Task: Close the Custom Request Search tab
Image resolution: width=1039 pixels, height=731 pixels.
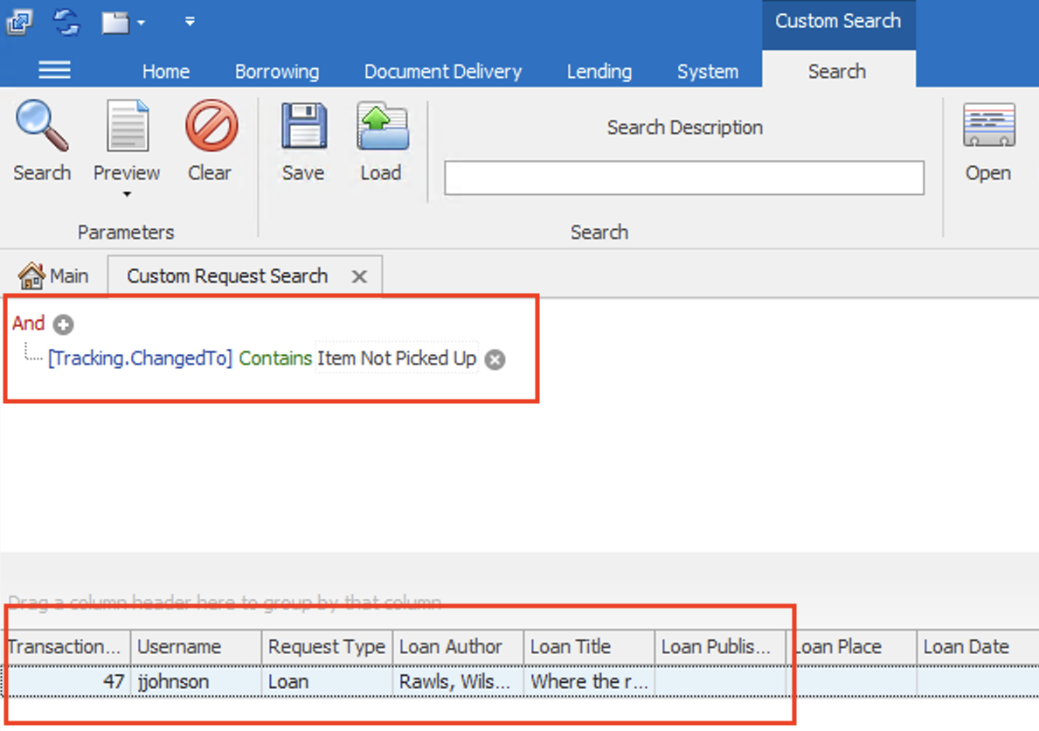Action: coord(359,275)
